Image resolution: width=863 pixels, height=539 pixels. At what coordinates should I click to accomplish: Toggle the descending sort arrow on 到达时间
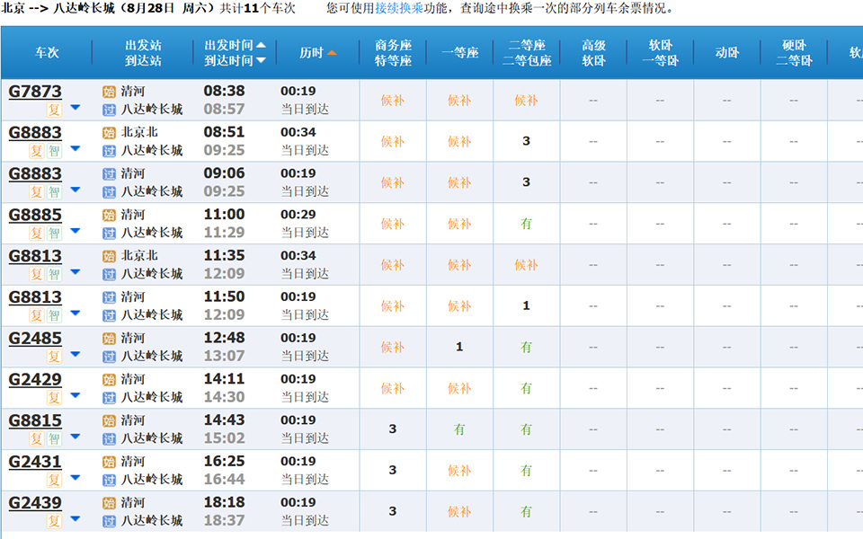point(261,61)
